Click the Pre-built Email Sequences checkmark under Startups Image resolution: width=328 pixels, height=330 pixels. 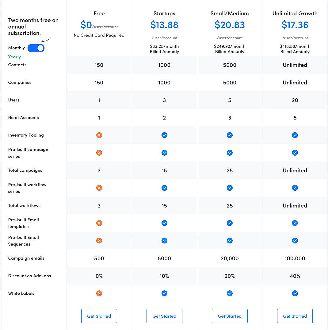point(164,240)
